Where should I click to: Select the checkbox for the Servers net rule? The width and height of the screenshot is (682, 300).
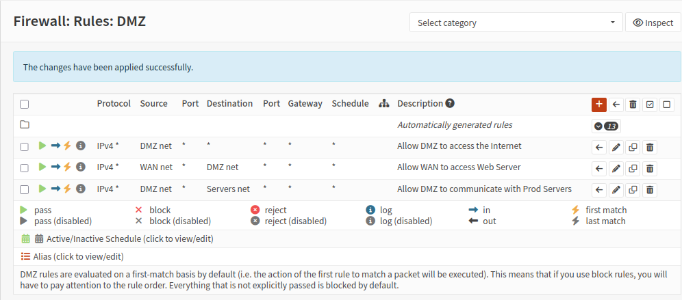(x=25, y=189)
